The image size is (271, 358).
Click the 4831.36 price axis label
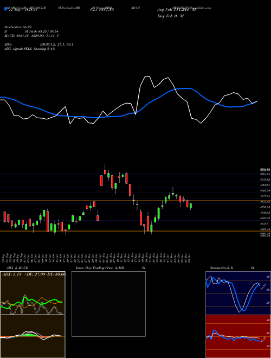[x=265, y=202]
